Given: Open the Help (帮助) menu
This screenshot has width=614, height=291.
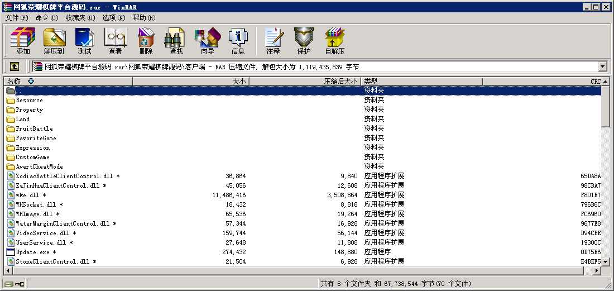Looking at the screenshot, I should click(143, 18).
